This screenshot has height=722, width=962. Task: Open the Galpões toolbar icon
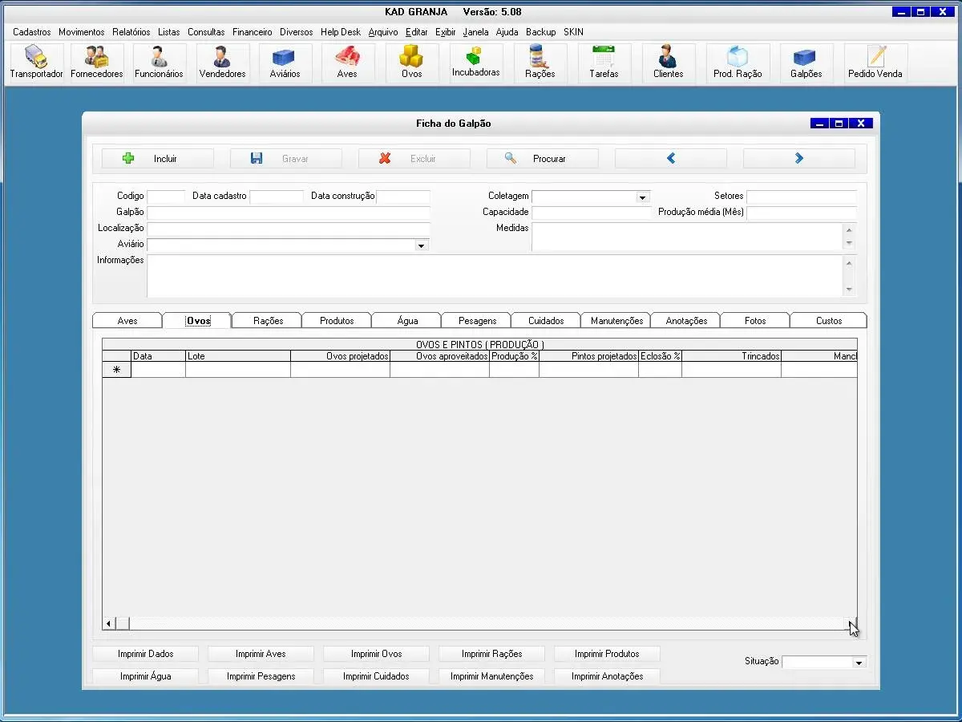click(x=806, y=63)
